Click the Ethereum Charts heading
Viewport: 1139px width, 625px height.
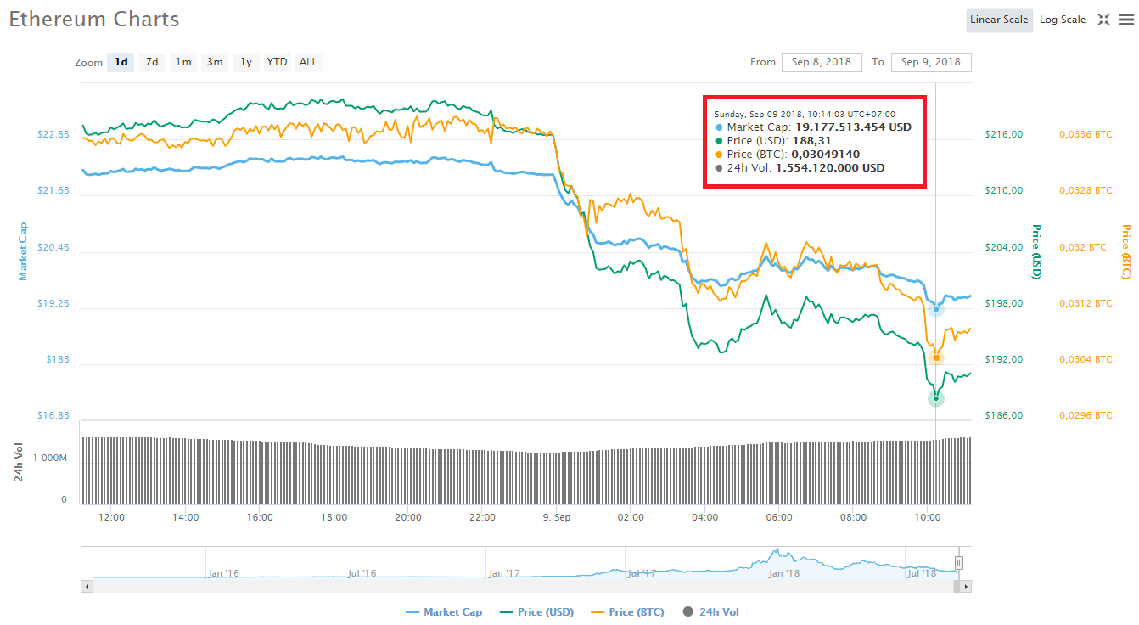(94, 19)
